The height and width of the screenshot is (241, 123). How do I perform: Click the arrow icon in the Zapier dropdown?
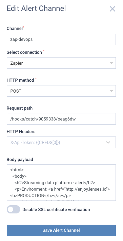pyautogui.click(x=111, y=63)
